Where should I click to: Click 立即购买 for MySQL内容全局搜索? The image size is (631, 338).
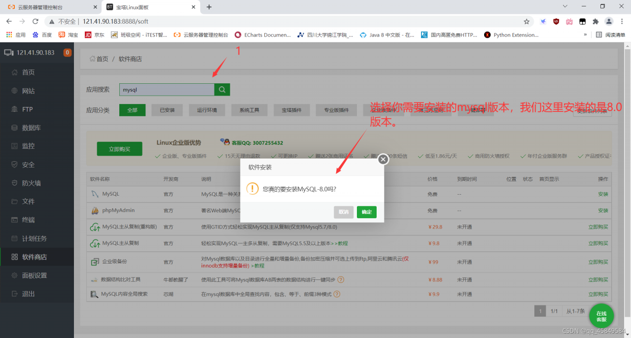point(598,294)
